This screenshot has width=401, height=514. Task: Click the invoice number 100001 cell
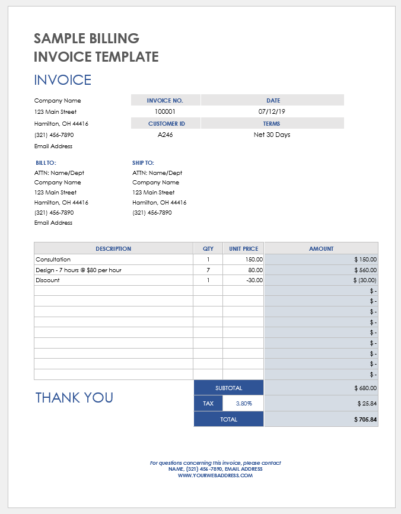click(x=165, y=111)
